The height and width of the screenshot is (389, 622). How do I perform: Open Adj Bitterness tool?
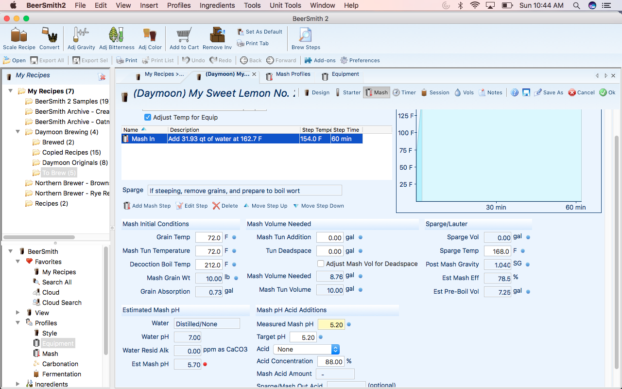point(117,38)
